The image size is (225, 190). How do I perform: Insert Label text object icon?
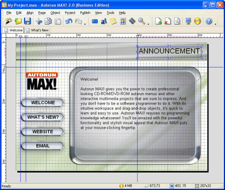tap(104, 21)
